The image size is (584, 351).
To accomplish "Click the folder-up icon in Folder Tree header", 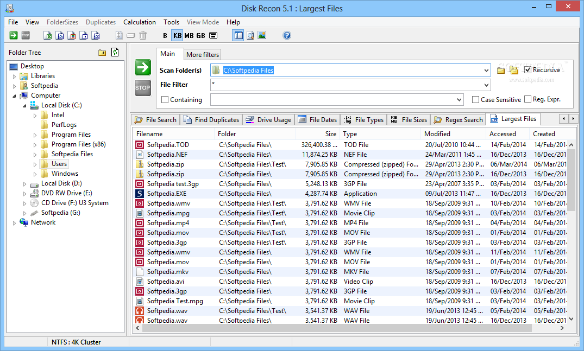I will [102, 53].
